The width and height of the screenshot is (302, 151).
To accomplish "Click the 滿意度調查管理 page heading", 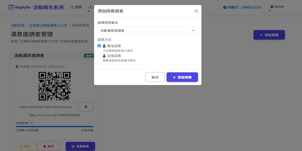I will pyautogui.click(x=32, y=34).
